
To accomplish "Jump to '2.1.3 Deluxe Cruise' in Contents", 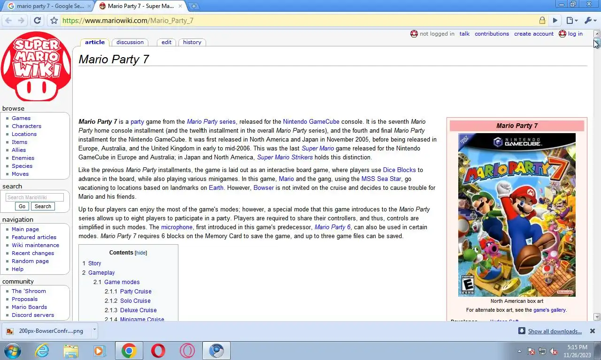I will coord(131,310).
